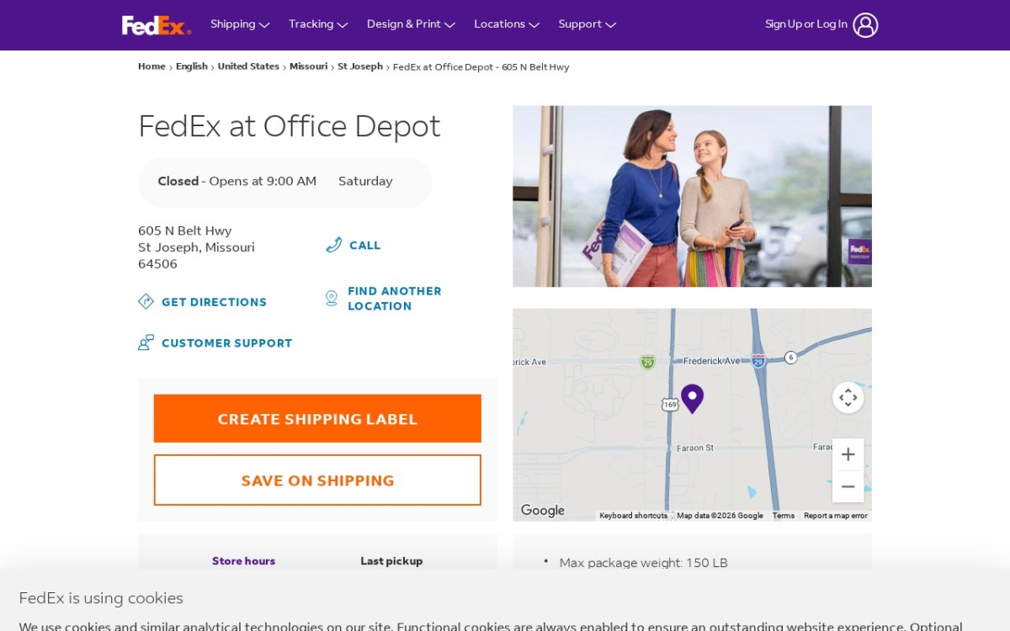
Task: Click the FedEx logo
Action: pyautogui.click(x=157, y=25)
